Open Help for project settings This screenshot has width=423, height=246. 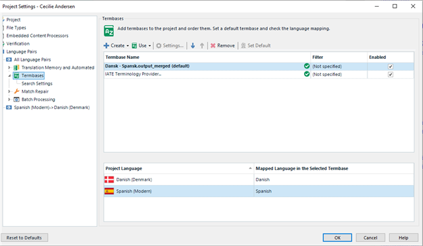coord(403,237)
